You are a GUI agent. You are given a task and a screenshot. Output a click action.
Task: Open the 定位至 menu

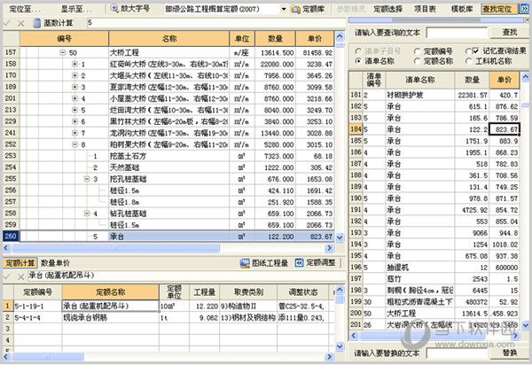(x=25, y=9)
